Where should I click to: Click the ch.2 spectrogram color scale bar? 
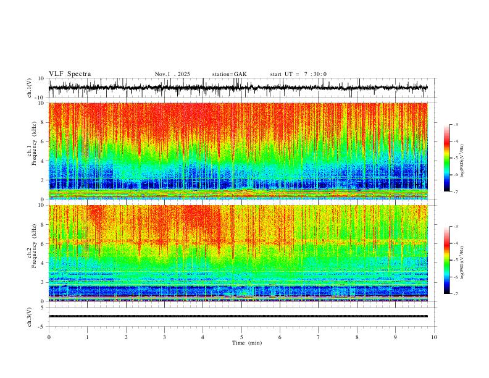click(x=446, y=260)
